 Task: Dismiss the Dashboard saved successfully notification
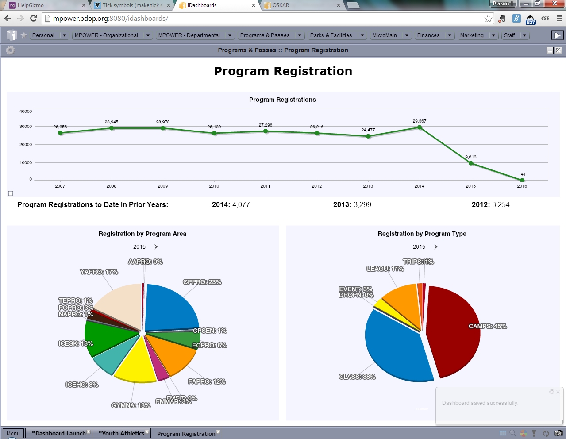pos(558,392)
